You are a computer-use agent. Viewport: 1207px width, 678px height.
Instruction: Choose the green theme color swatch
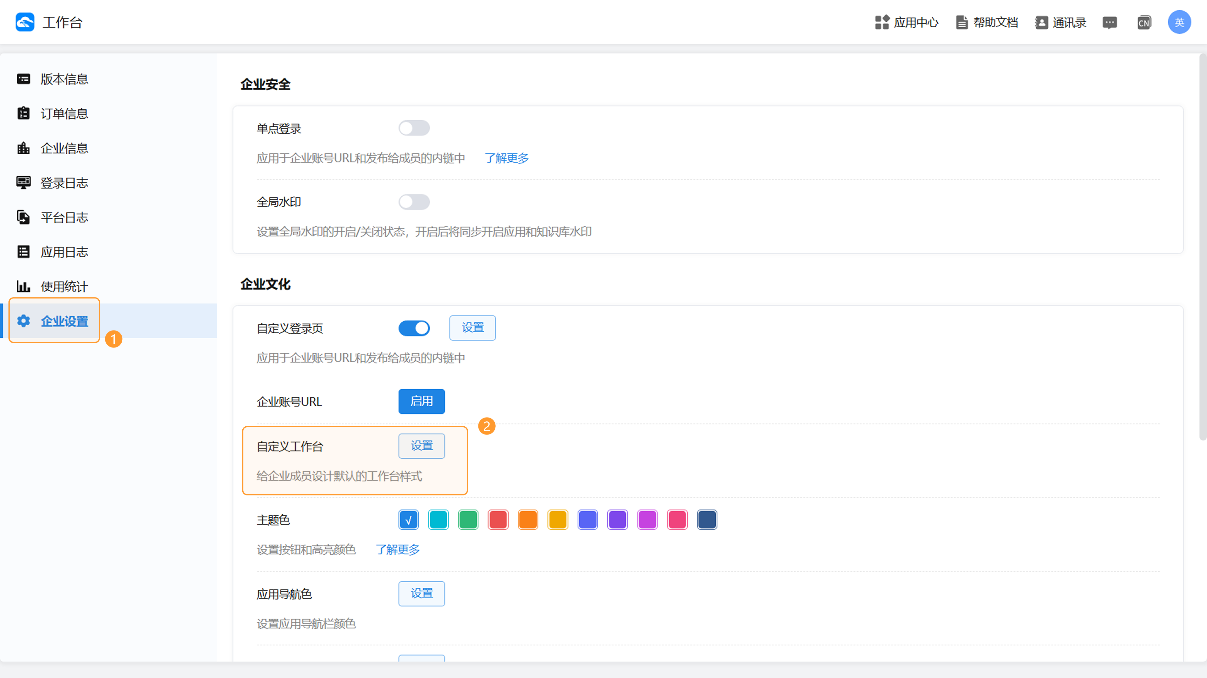(x=468, y=520)
